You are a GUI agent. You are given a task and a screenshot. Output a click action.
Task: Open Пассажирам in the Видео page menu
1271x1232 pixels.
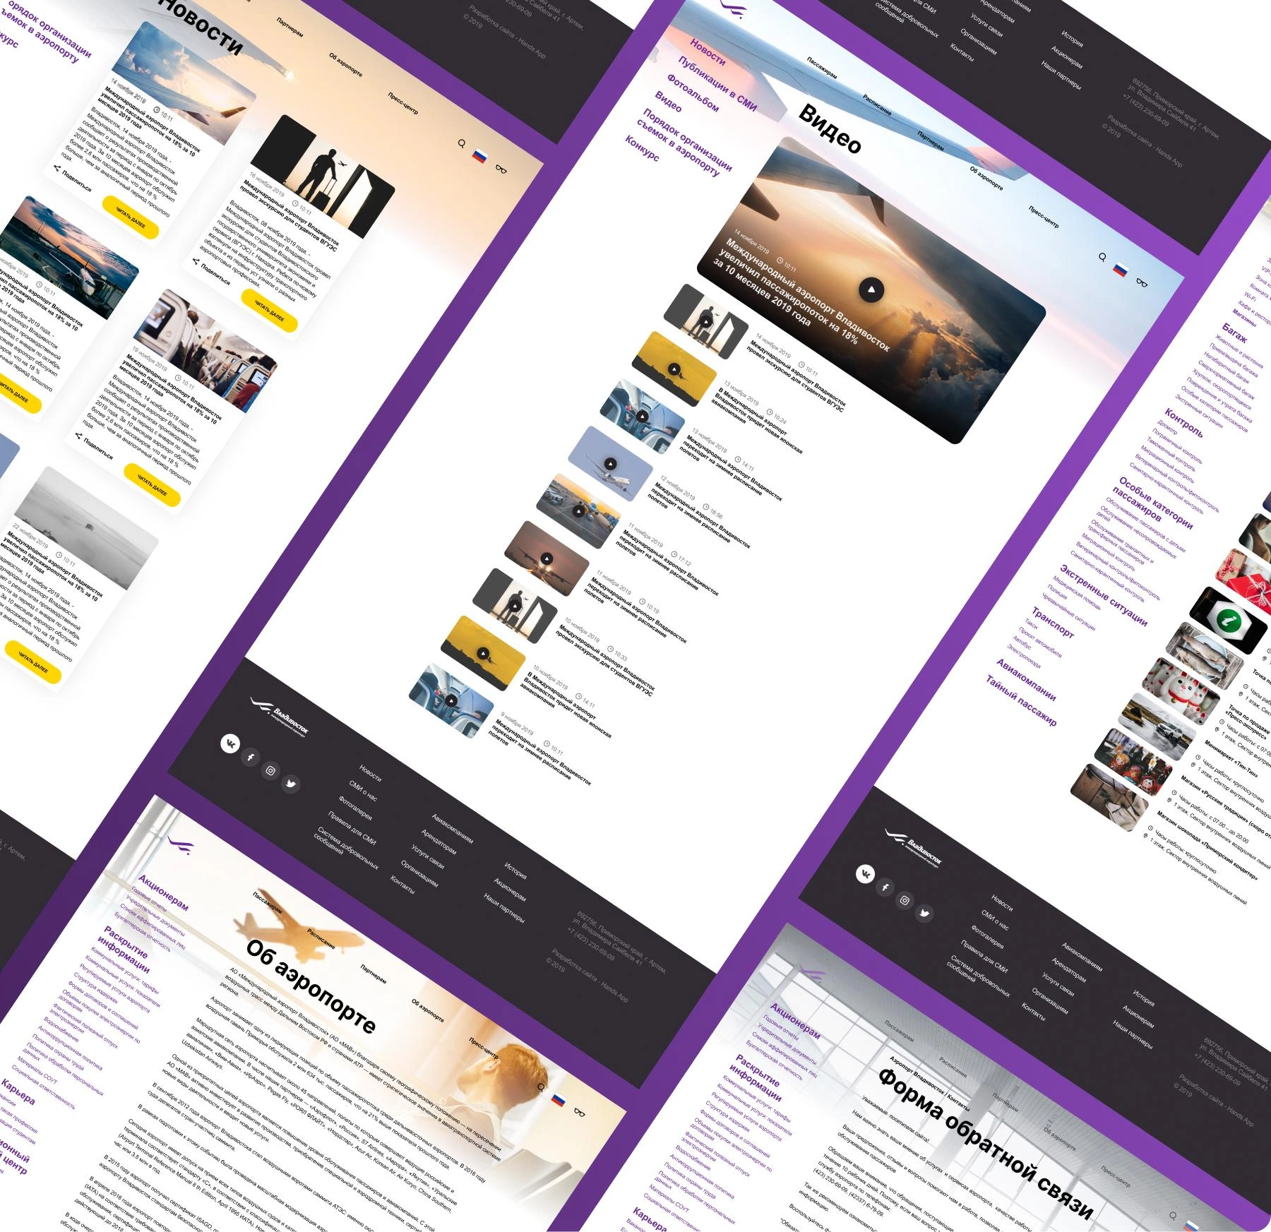[x=822, y=68]
